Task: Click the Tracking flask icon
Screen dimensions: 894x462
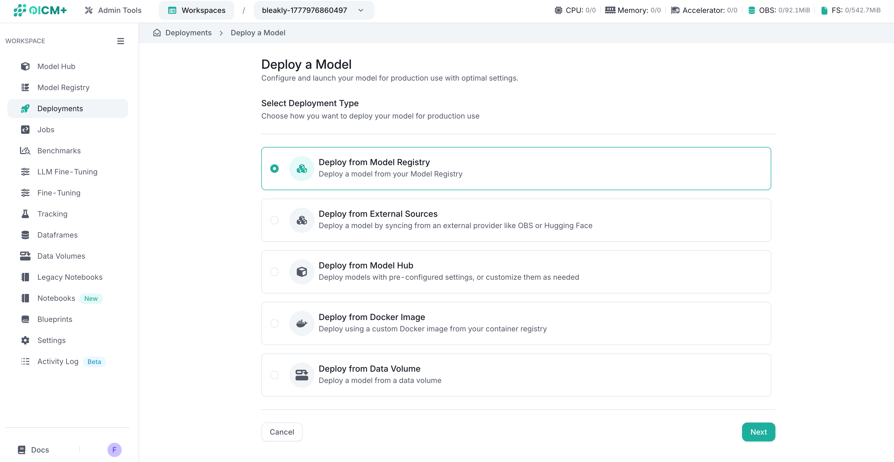Action: coord(25,214)
